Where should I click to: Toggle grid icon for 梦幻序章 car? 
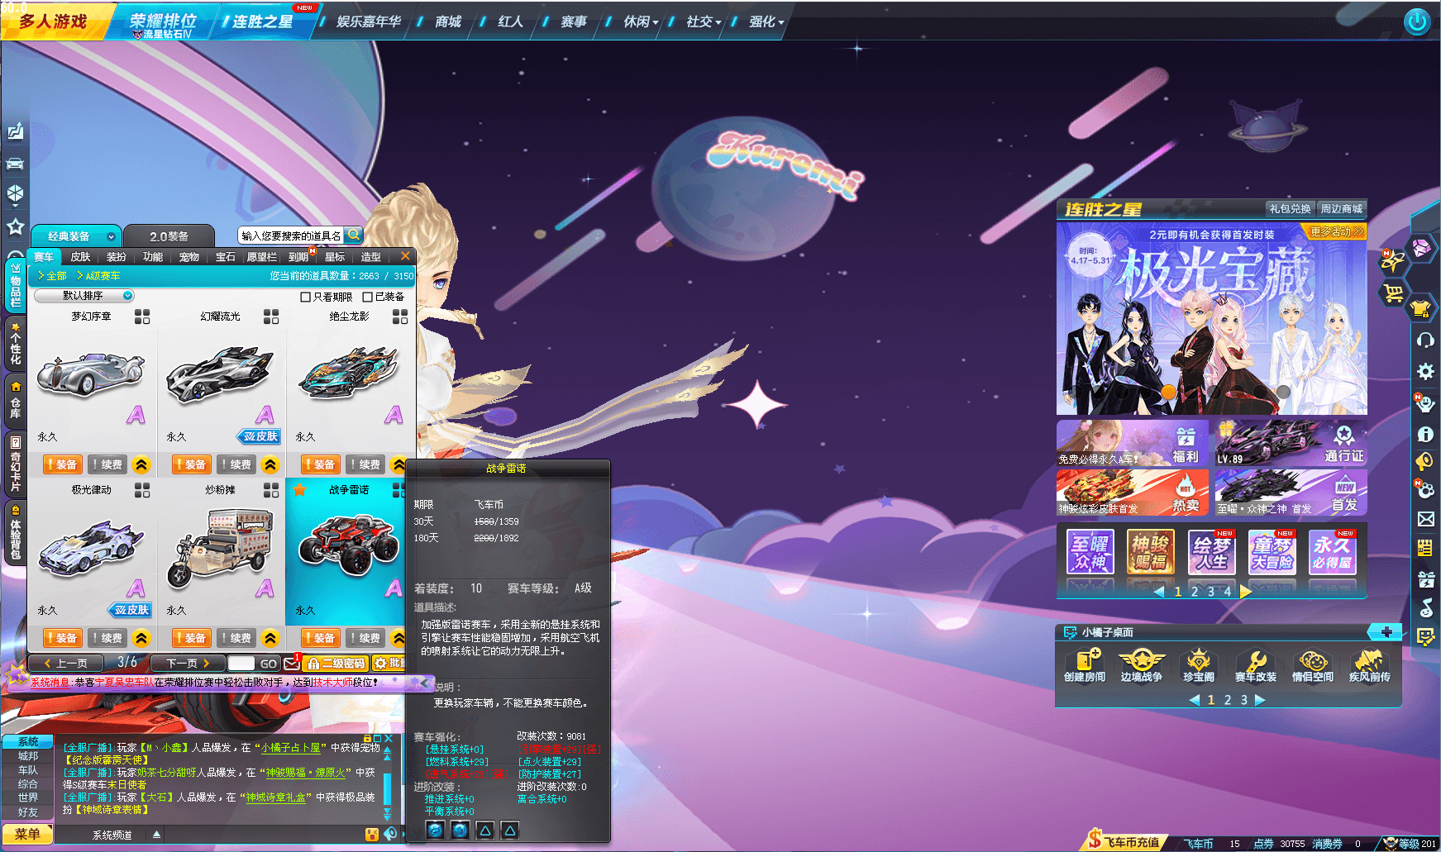pos(142,317)
